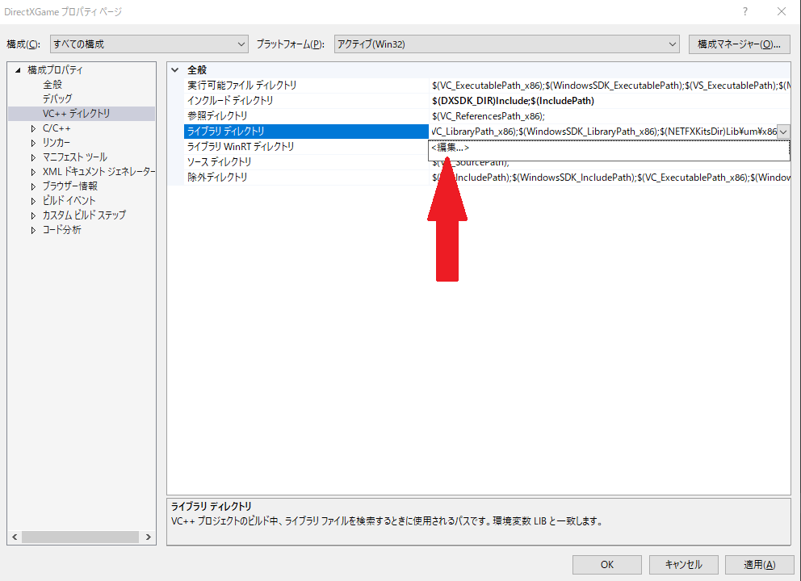Click the tree panel scrollbar right arrow
801x581 pixels.
pos(149,537)
